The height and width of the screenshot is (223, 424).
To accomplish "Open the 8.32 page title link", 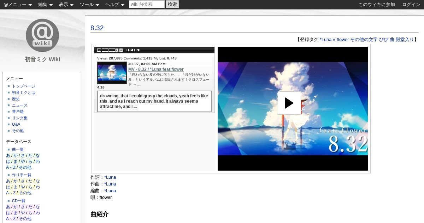I will [97, 28].
